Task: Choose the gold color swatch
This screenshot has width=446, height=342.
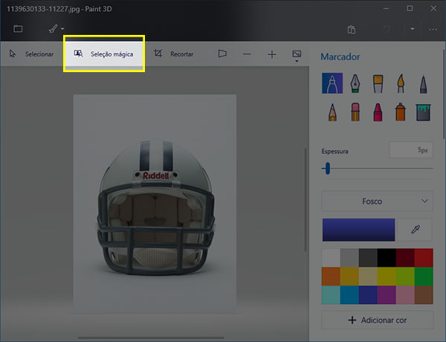Action: 349,277
